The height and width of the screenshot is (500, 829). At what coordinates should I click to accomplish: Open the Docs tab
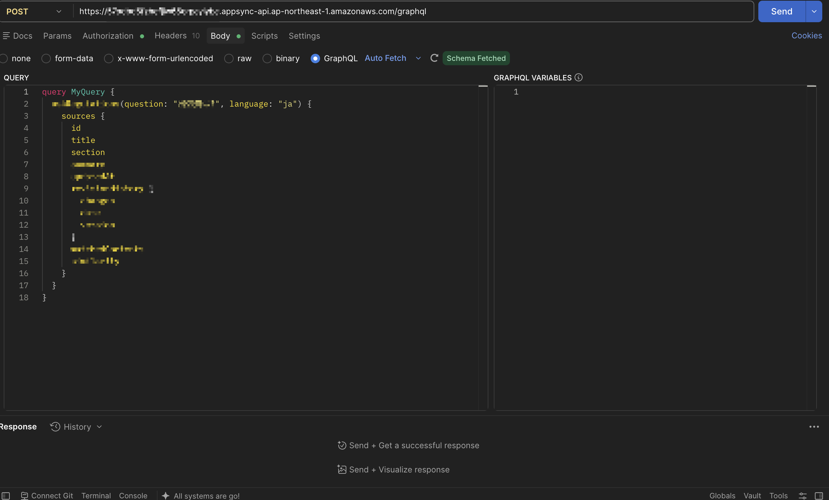[x=18, y=36]
